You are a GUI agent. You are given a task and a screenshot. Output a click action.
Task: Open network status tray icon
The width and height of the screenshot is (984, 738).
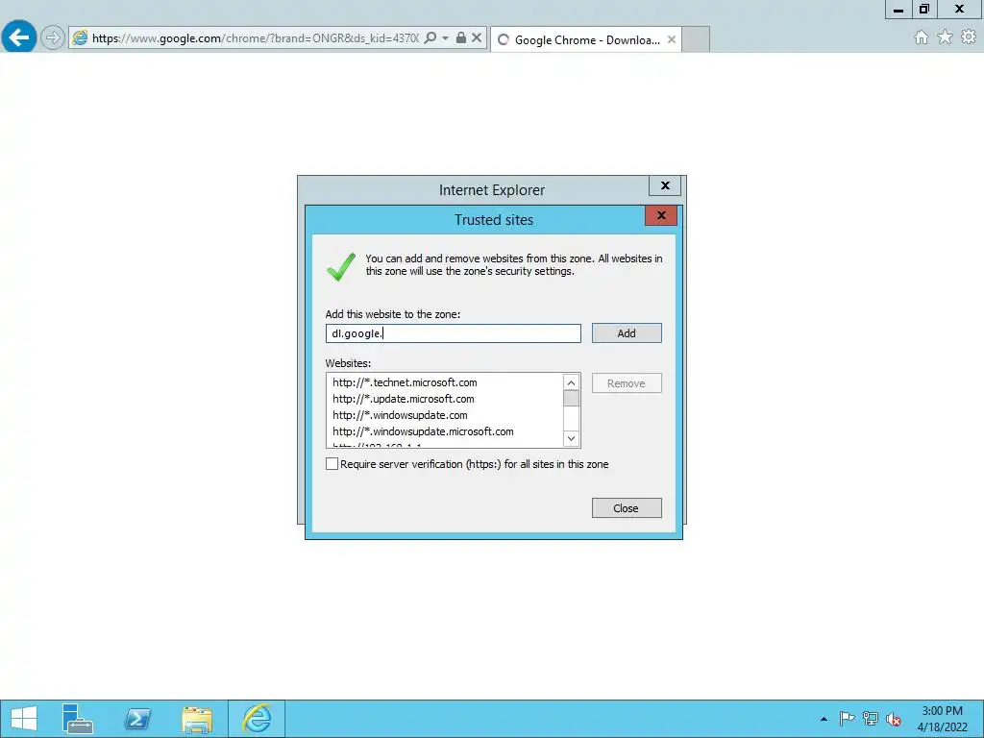(870, 719)
